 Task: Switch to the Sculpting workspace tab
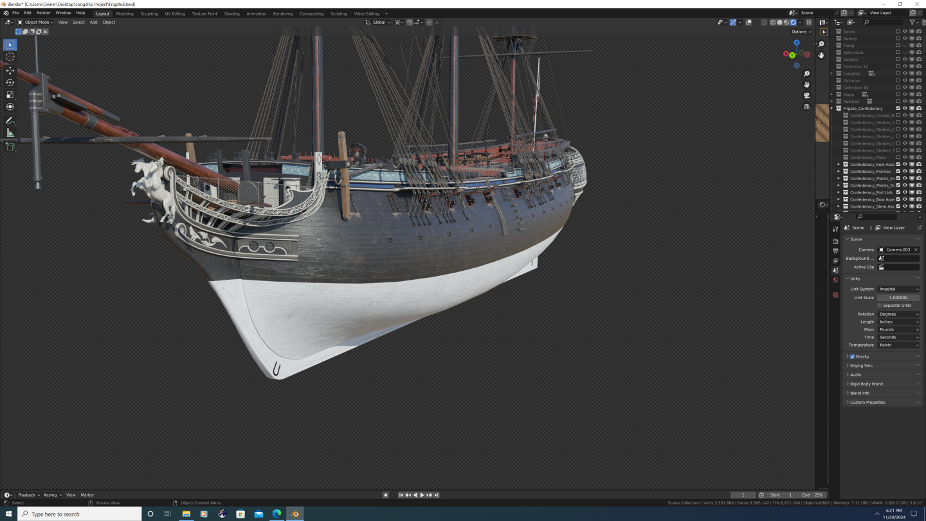click(x=149, y=14)
